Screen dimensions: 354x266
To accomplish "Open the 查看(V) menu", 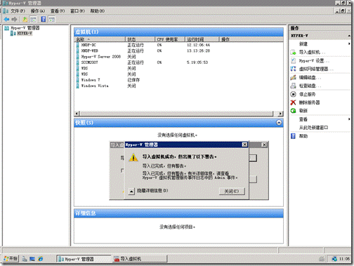I will point(58,11).
